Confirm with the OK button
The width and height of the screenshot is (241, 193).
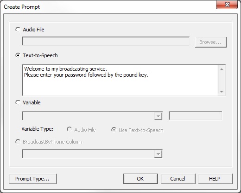(140, 179)
